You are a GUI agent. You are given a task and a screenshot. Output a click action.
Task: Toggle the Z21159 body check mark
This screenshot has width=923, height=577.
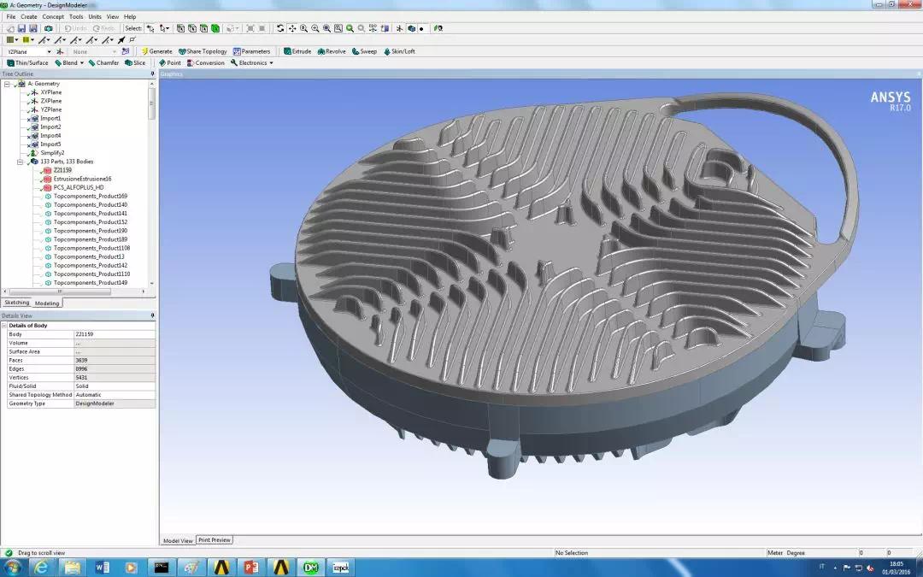click(43, 171)
